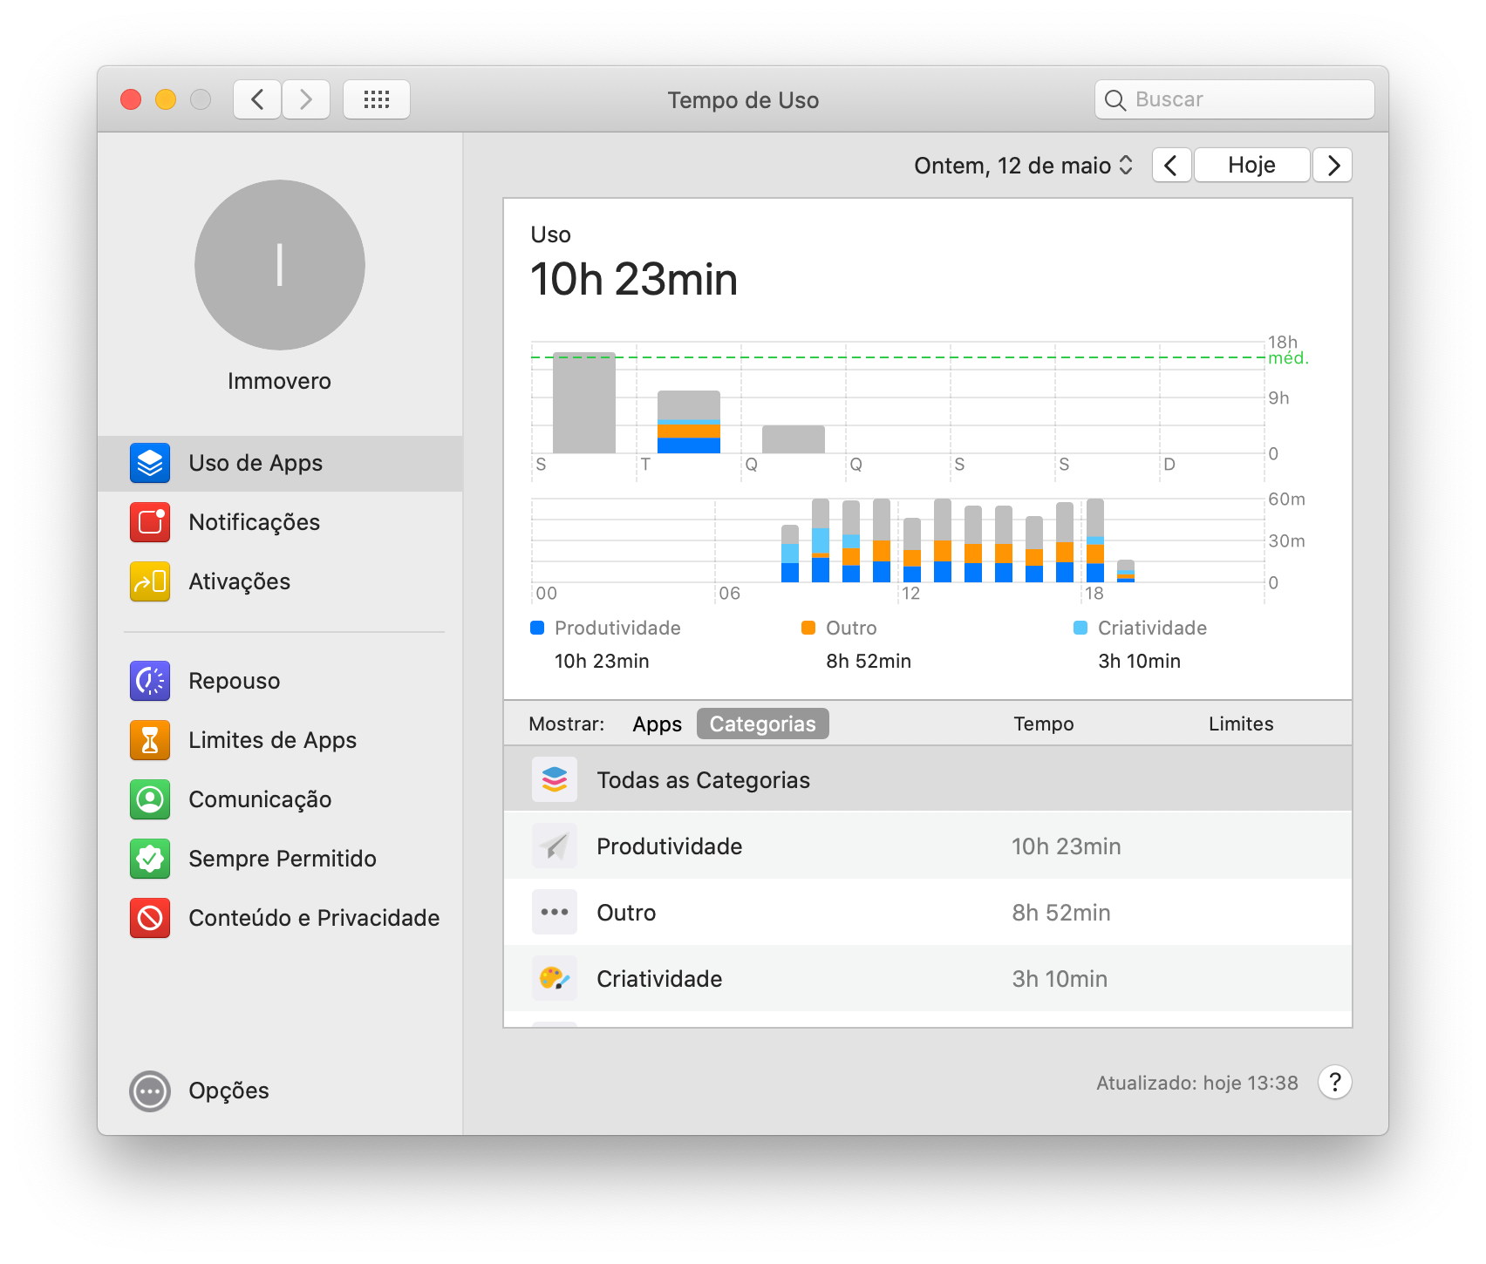This screenshot has width=1486, height=1264.
Task: Open Conteúdo e Privacidade settings
Action: 280,918
